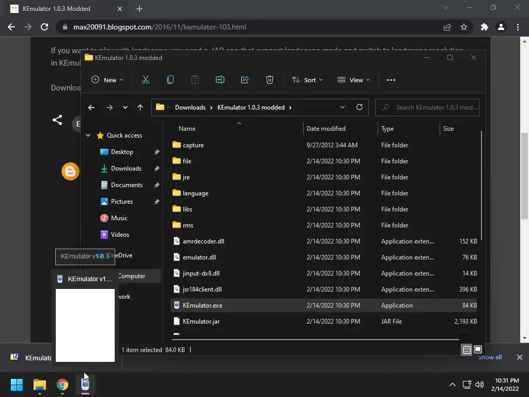Refresh the KEmulator 1.0.3 modded folder view
Viewport: 529px width, 397px height.
click(x=360, y=108)
